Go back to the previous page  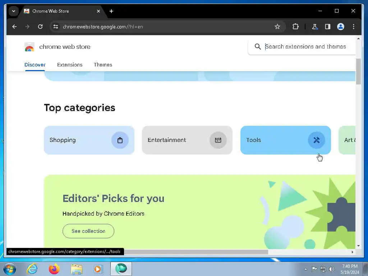coord(14,27)
